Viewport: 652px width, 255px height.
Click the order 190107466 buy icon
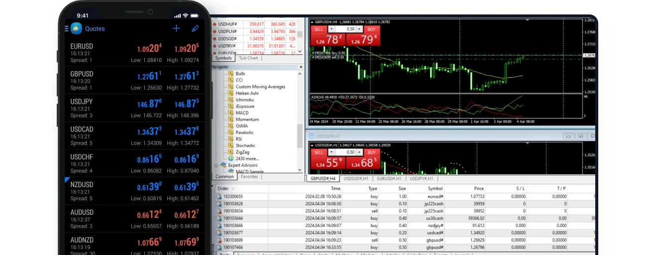coord(219,247)
